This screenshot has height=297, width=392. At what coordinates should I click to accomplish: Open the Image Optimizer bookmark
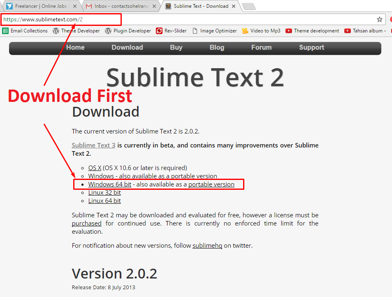point(214,31)
